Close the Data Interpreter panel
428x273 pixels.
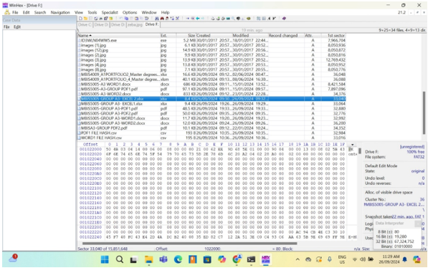pos(418,224)
